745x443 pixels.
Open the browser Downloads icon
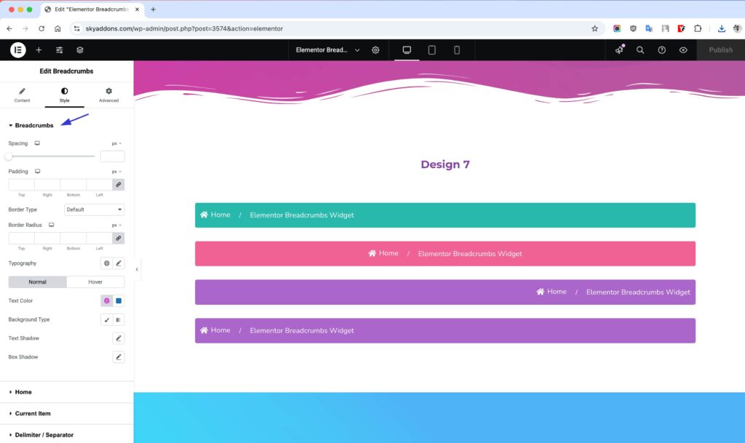pos(721,28)
